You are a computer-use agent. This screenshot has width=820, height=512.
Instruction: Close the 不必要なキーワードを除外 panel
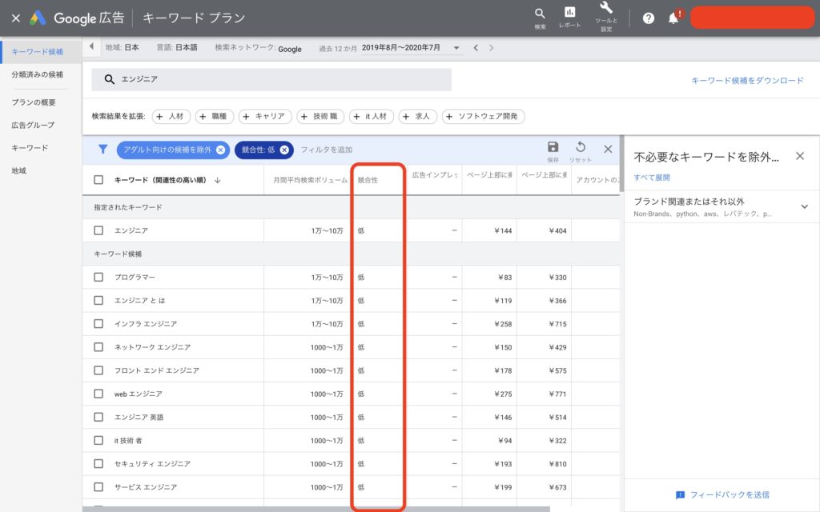(800, 156)
